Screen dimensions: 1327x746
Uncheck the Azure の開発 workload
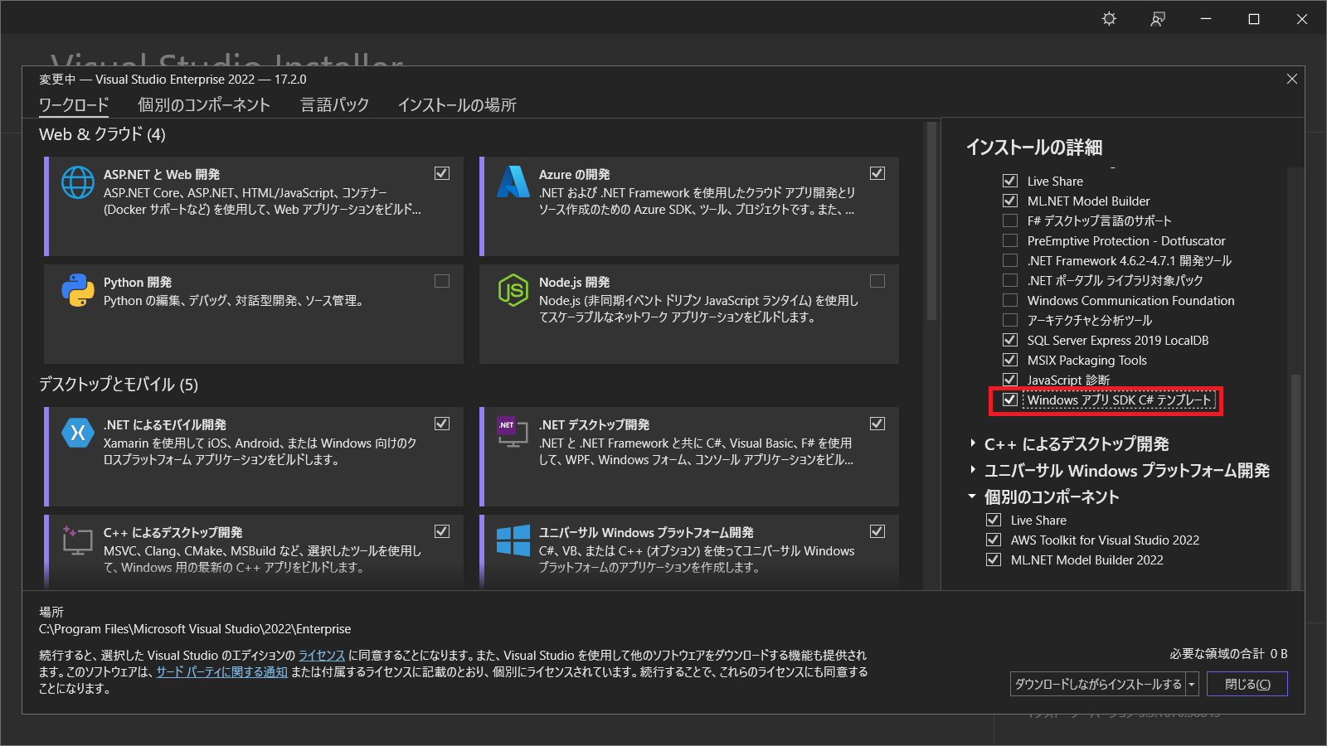coord(877,173)
